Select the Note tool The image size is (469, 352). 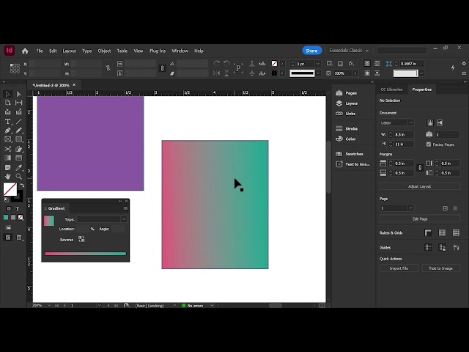[x=8, y=167]
